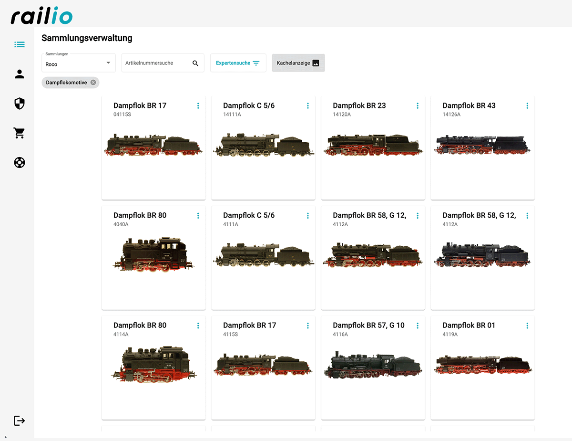Open options menu for card 4040A
Image resolution: width=572 pixels, height=441 pixels.
click(x=198, y=215)
